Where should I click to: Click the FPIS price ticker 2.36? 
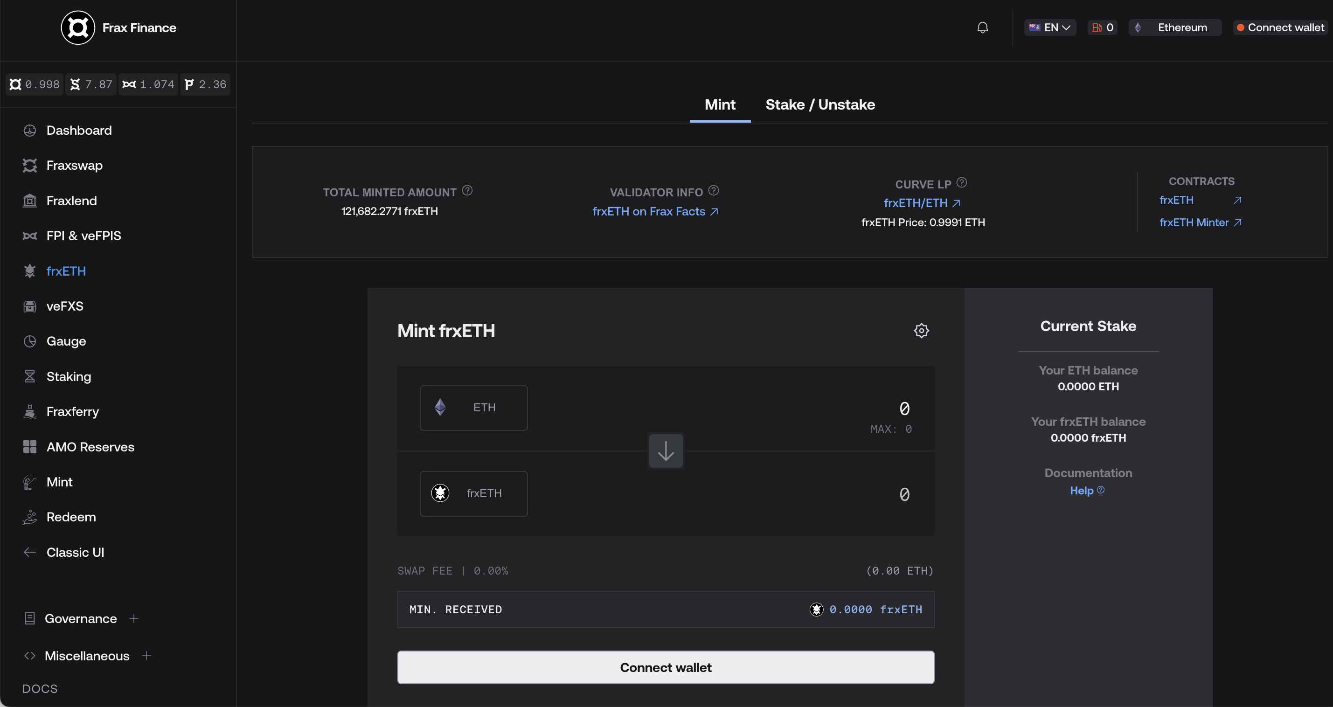(x=205, y=84)
